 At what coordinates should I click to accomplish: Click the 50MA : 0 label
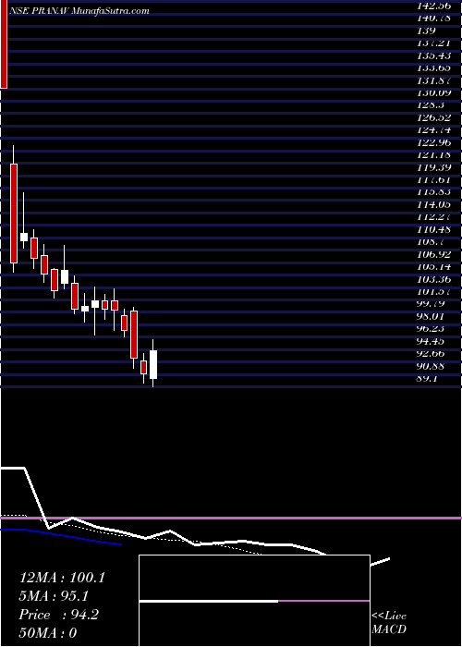click(x=48, y=633)
